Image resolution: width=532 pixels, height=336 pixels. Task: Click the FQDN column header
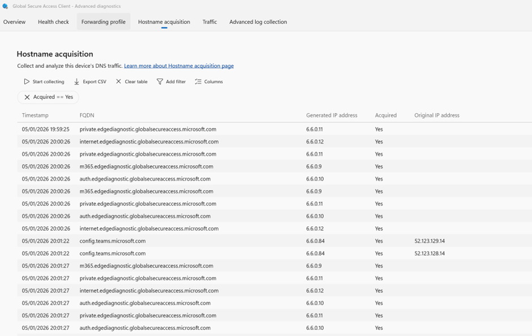[x=87, y=115]
